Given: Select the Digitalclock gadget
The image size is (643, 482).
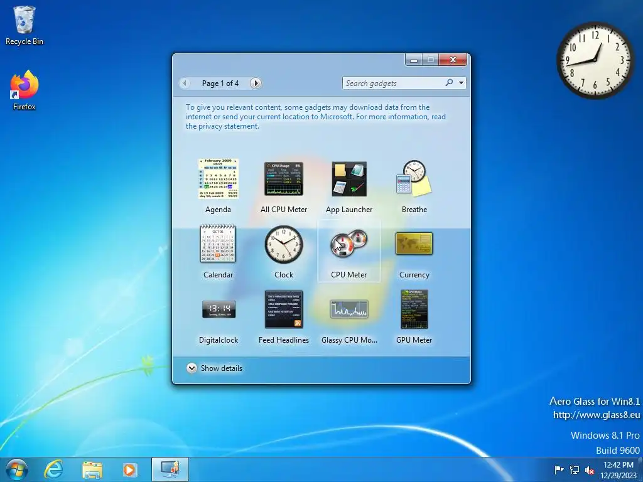Looking at the screenshot, I should click(219, 309).
